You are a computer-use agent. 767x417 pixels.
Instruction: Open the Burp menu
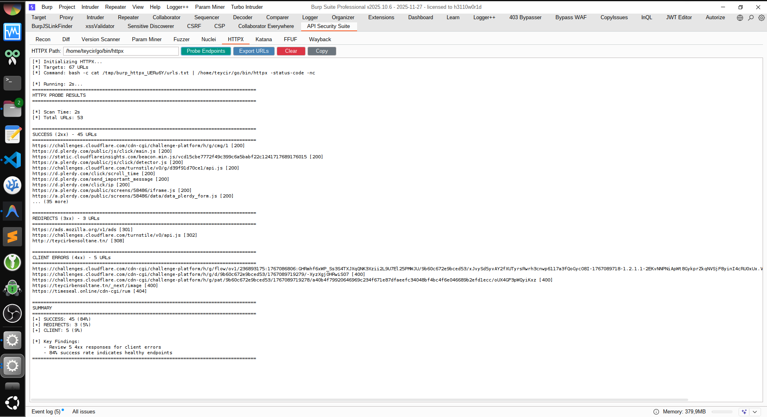(47, 7)
